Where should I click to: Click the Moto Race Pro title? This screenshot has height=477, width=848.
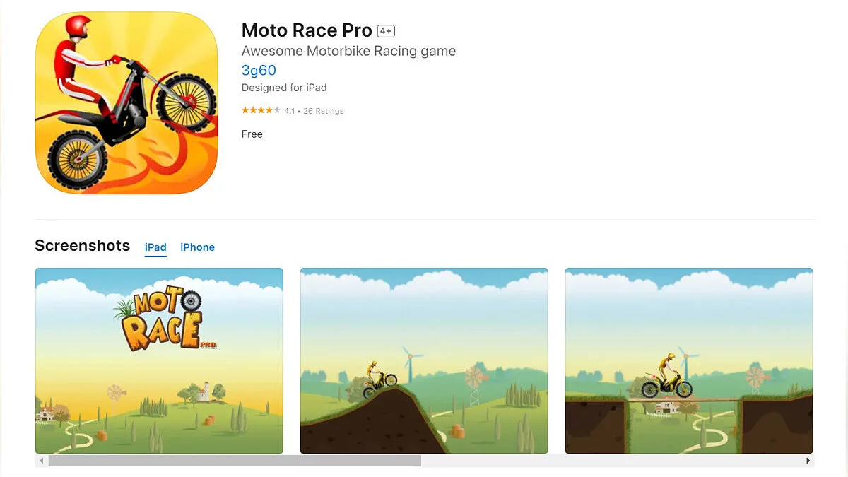(x=307, y=30)
